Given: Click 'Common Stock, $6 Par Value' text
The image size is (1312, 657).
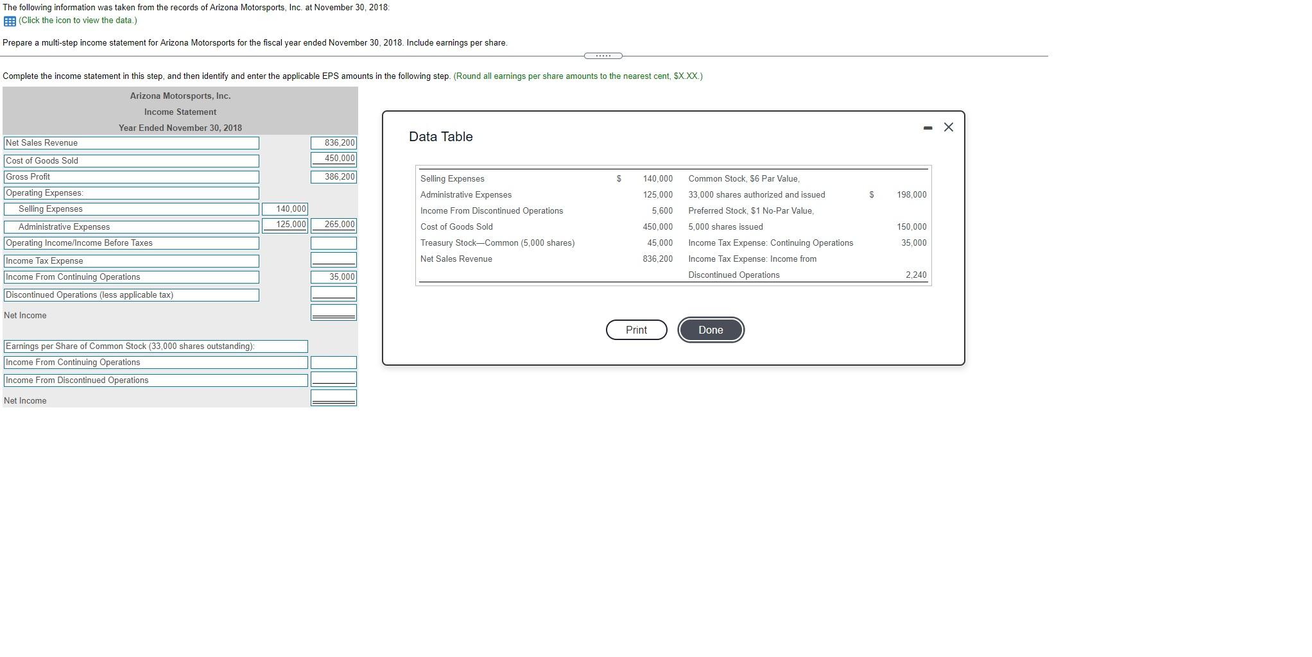Looking at the screenshot, I should coord(744,179).
